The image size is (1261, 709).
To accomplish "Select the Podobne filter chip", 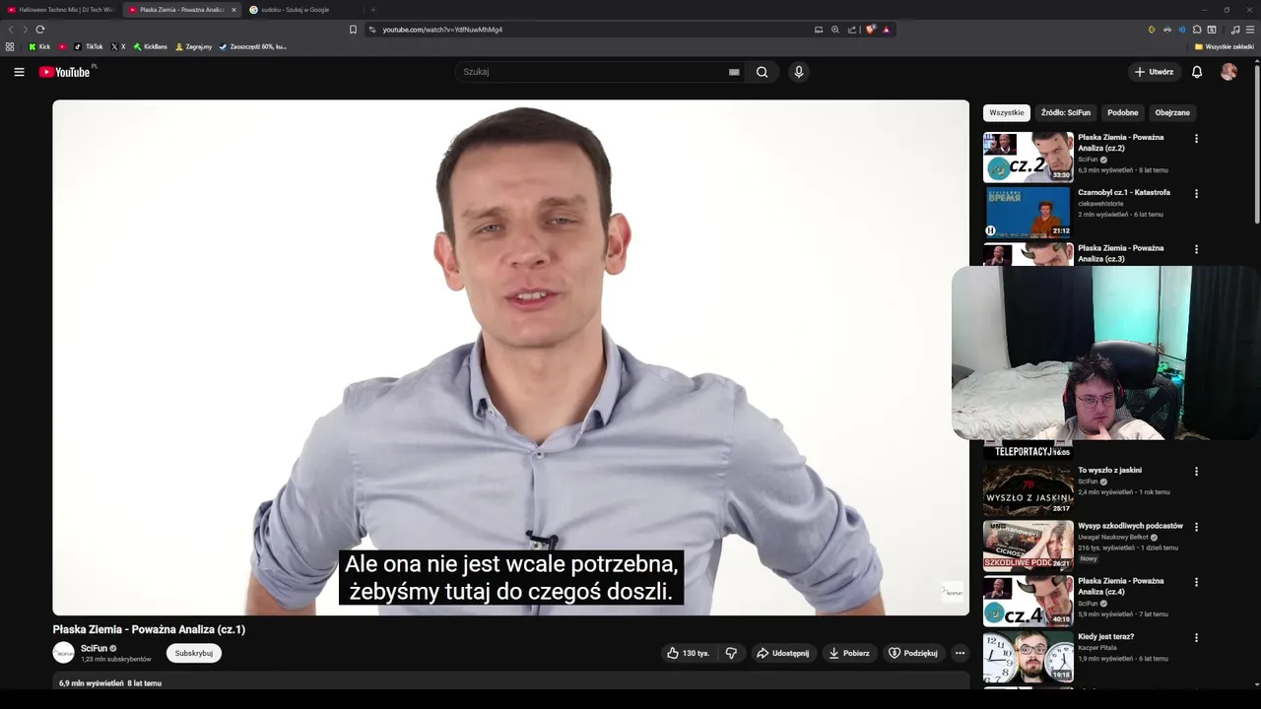I will click(x=1122, y=112).
